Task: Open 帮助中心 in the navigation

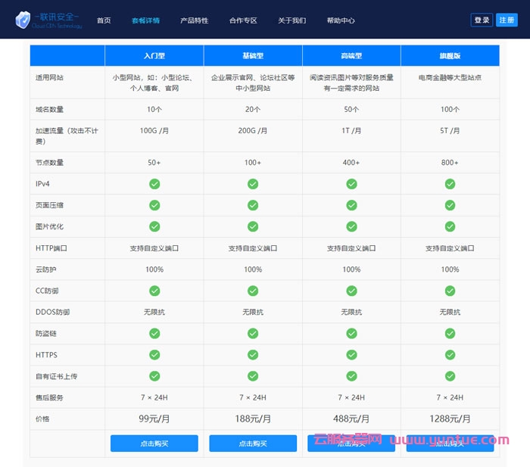Action: coord(341,20)
